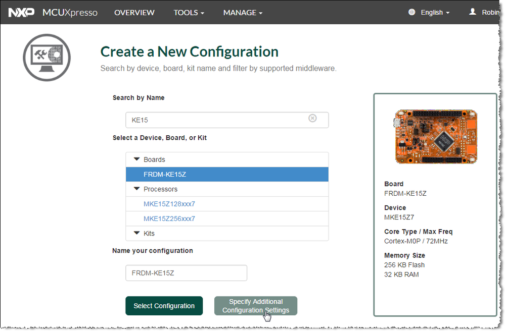Clear the search field with the X icon
The image size is (505, 331).
click(312, 118)
